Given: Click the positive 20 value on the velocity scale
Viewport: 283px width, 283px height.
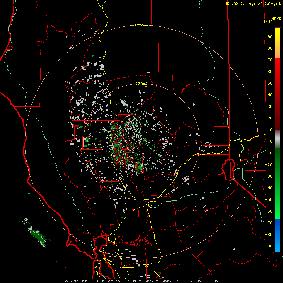Looking at the screenshot, I should tap(270, 118).
